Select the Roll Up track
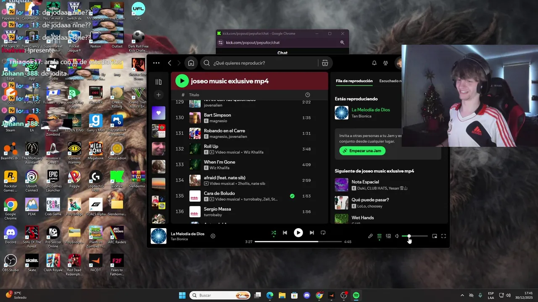Image resolution: width=538 pixels, height=302 pixels. point(249,149)
